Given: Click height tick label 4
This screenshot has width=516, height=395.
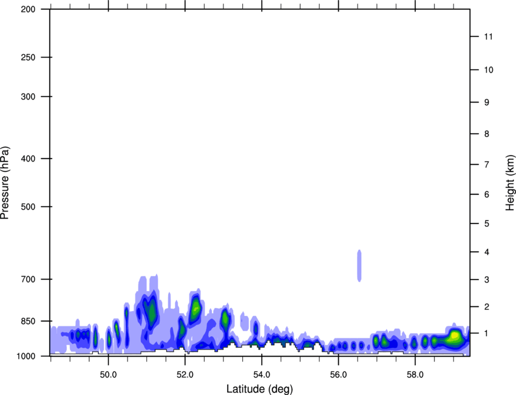Looking at the screenshot, I should (x=487, y=252).
